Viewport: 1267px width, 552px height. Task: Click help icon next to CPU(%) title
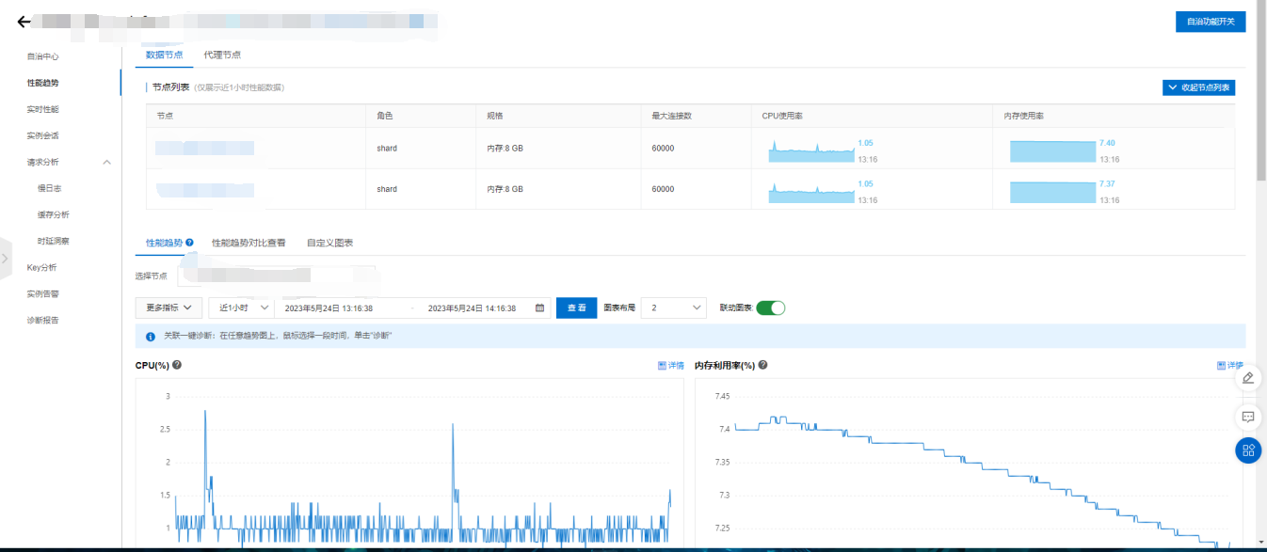click(177, 365)
